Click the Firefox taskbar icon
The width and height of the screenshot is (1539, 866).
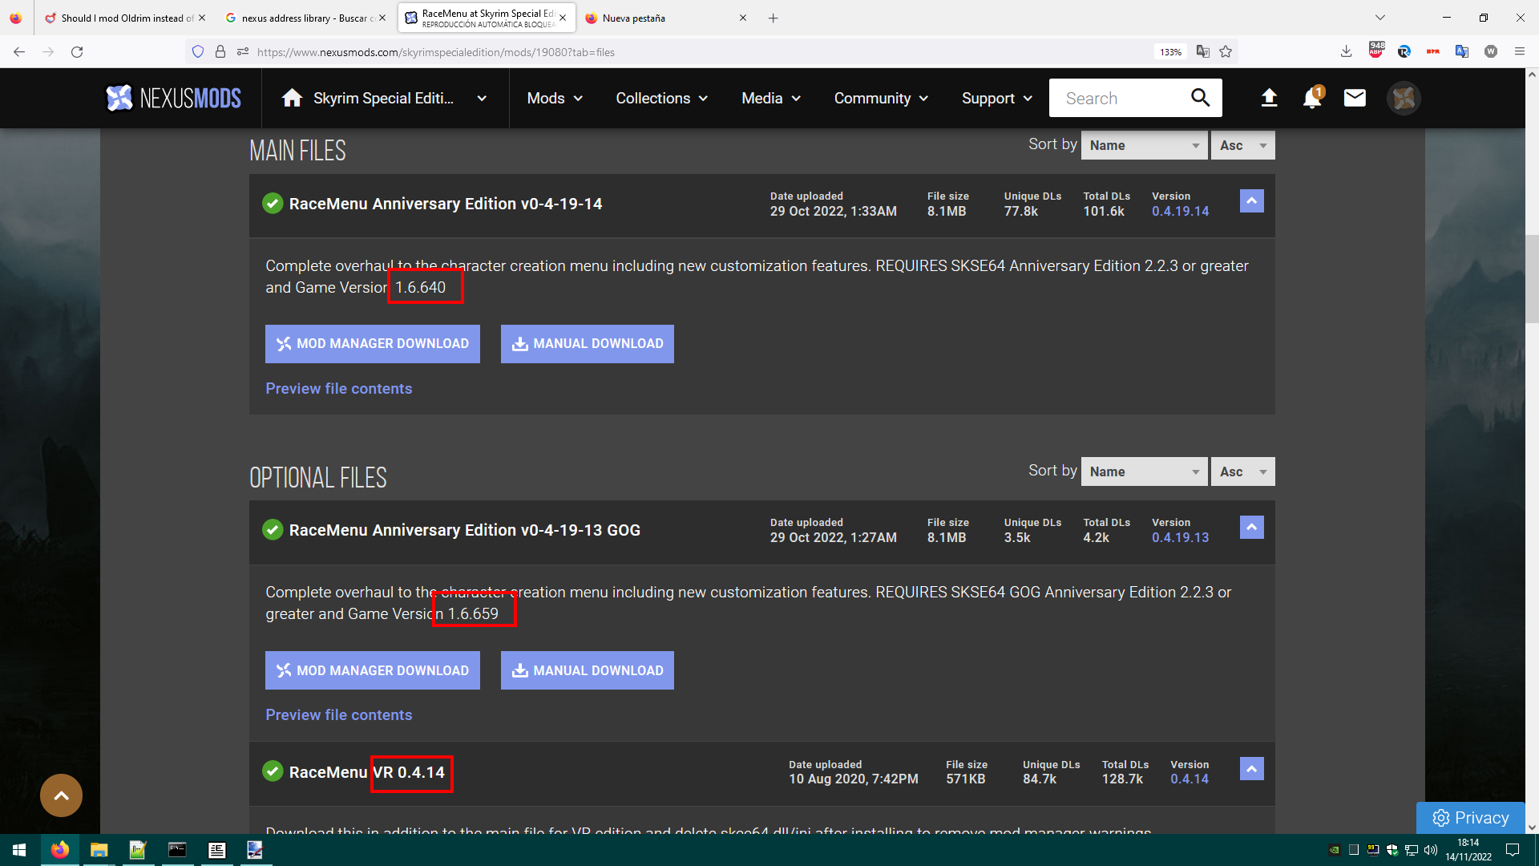pyautogui.click(x=59, y=850)
